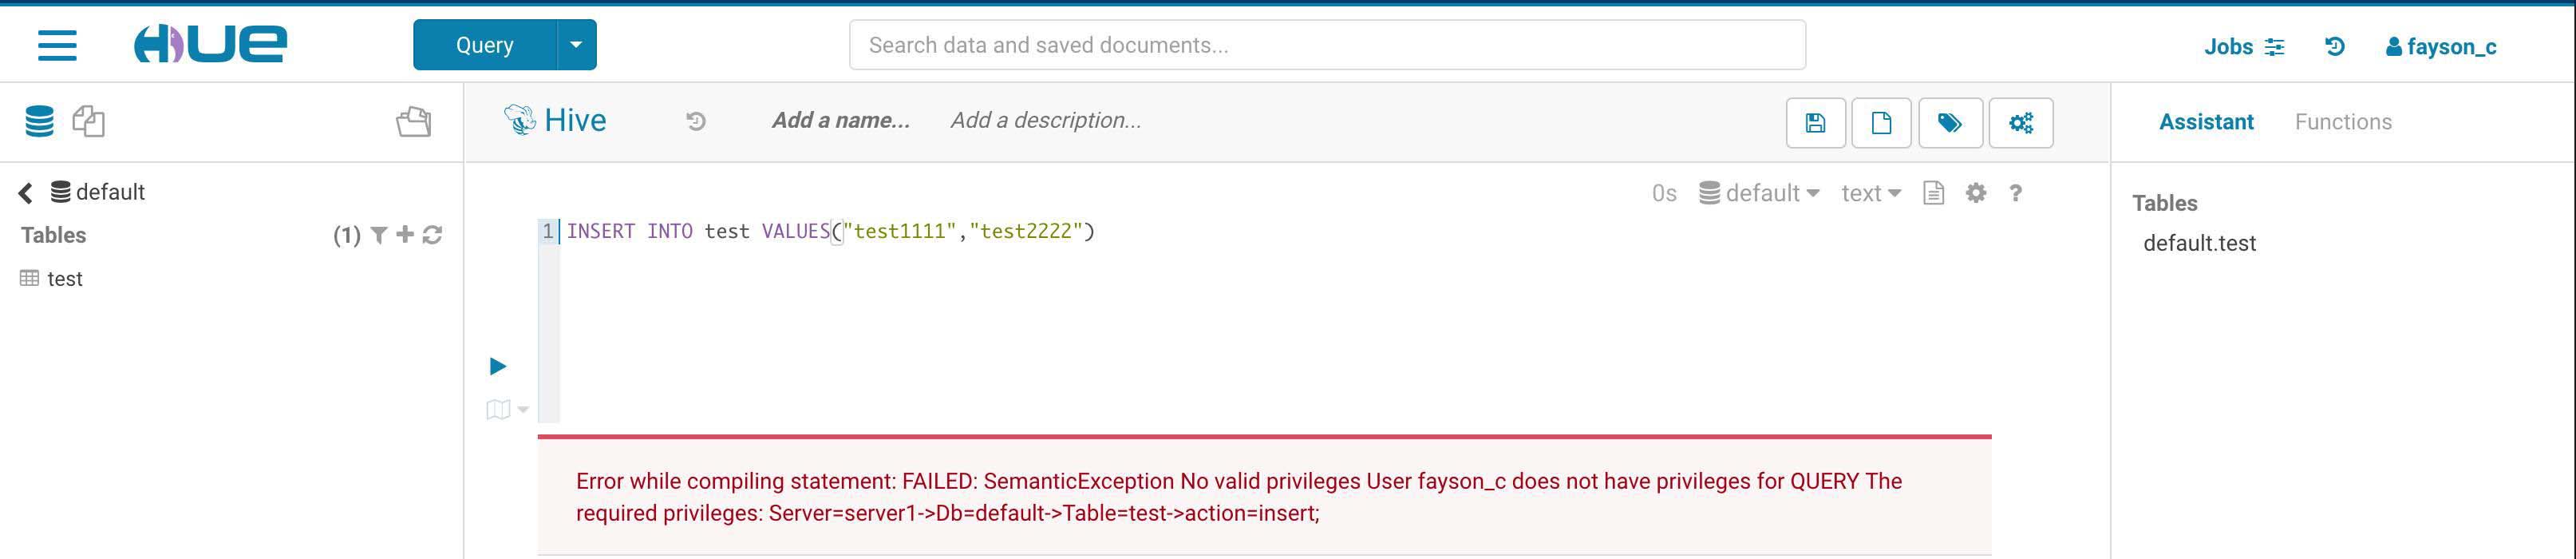
Task: Select the test table in the tree
Action: tap(64, 279)
